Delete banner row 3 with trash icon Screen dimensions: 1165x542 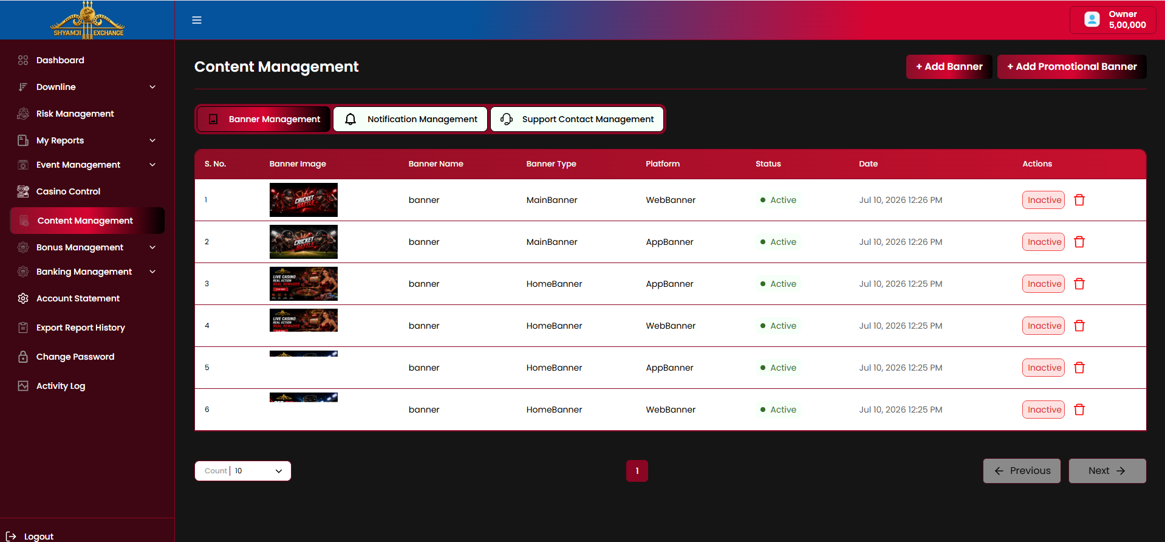click(x=1079, y=284)
